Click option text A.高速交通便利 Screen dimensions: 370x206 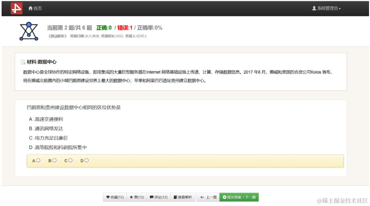[x=46, y=119]
